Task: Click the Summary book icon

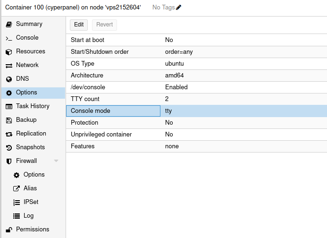Action: pos(8,24)
